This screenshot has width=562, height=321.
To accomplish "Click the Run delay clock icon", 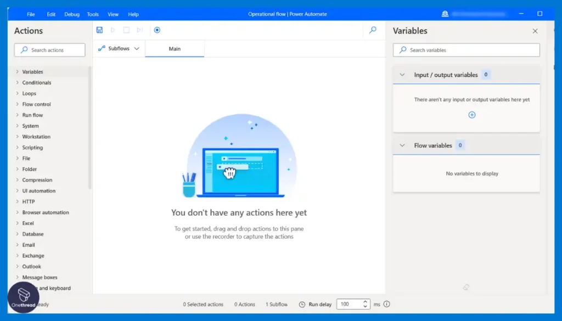I will coord(302,305).
